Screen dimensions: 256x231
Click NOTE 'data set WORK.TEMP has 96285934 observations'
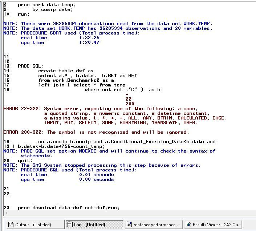pos(108,28)
